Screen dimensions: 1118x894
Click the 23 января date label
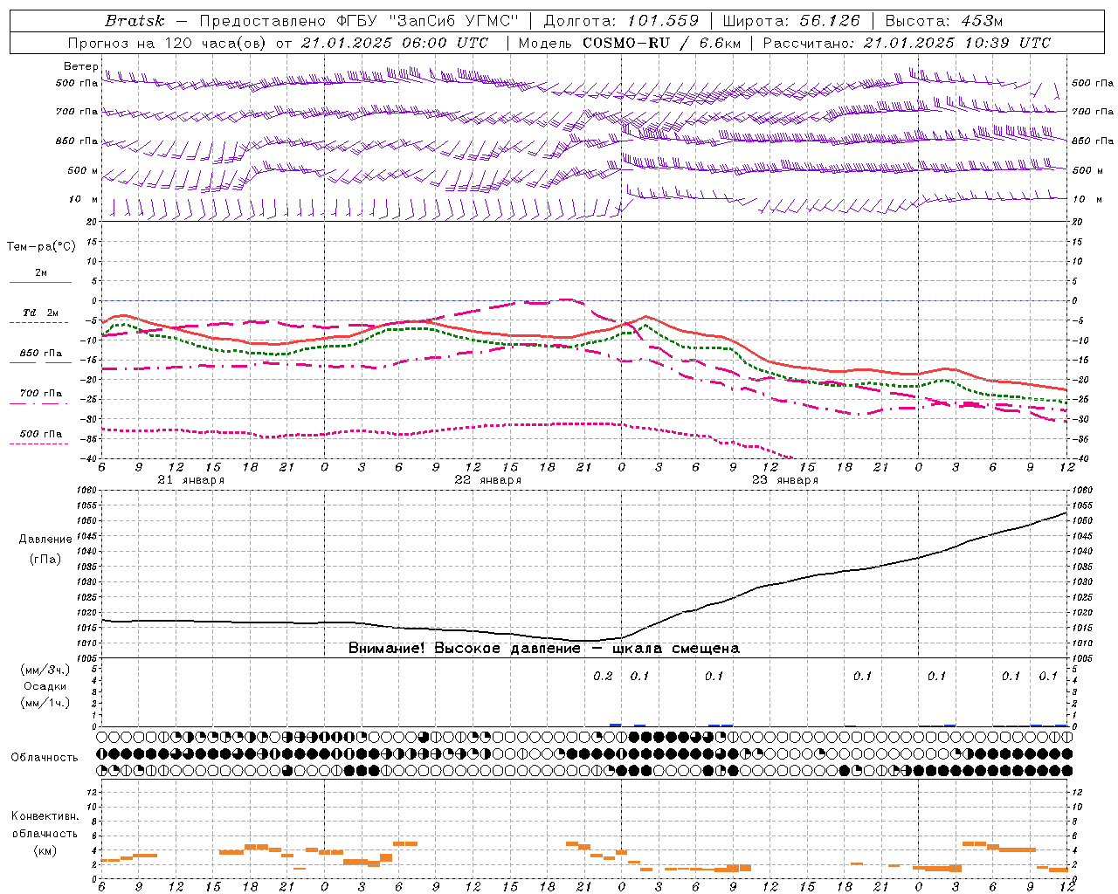pyautogui.click(x=784, y=480)
